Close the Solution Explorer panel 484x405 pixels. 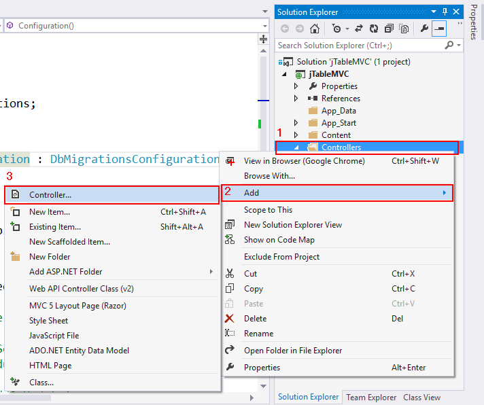pos(456,12)
